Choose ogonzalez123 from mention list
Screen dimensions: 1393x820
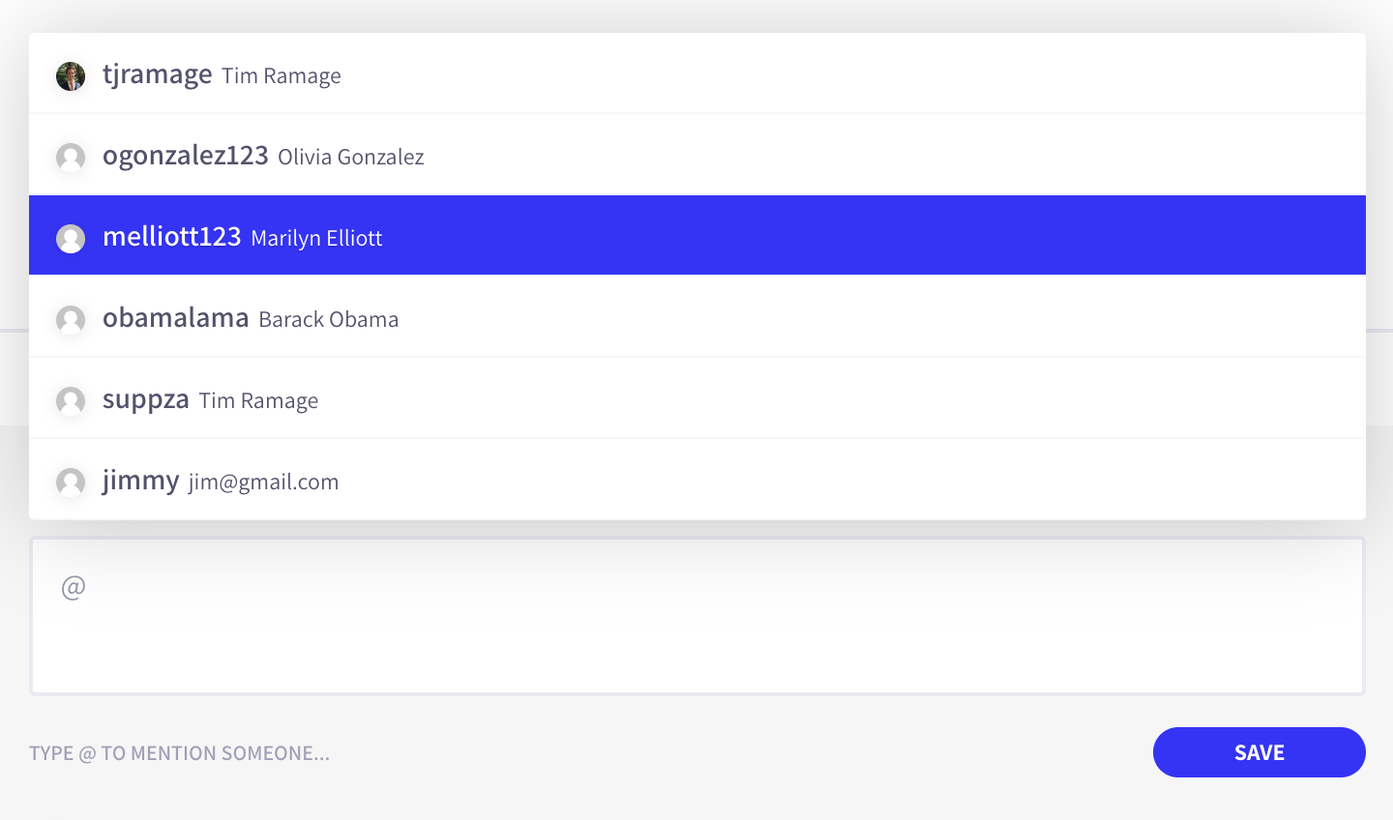[697, 155]
